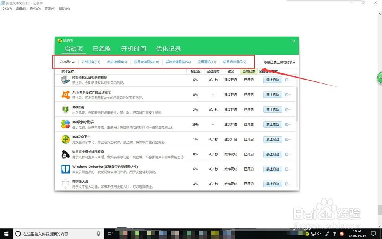Click the startup manager logo in the title bar
Screen dimensions: 382x239
[59, 40]
